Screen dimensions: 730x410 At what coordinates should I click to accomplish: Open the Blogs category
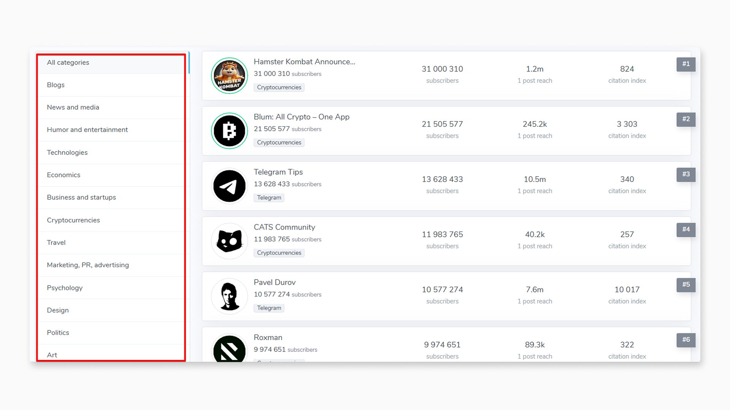coord(56,85)
